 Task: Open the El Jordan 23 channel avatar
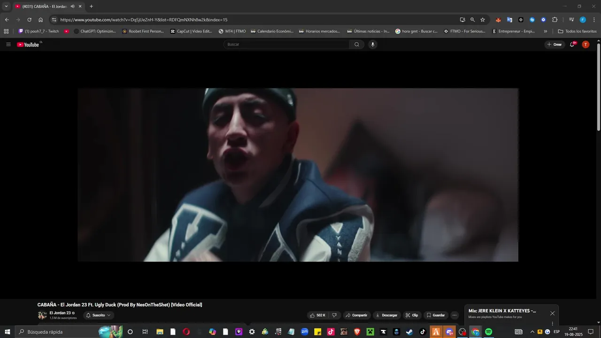42,315
